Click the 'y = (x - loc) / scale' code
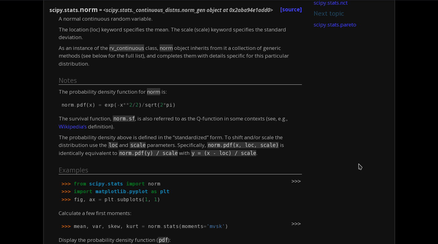 pyautogui.click(x=223, y=153)
